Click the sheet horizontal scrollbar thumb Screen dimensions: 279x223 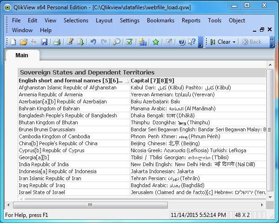90,205
